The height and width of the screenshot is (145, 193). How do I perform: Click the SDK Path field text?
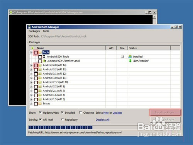point(64,36)
